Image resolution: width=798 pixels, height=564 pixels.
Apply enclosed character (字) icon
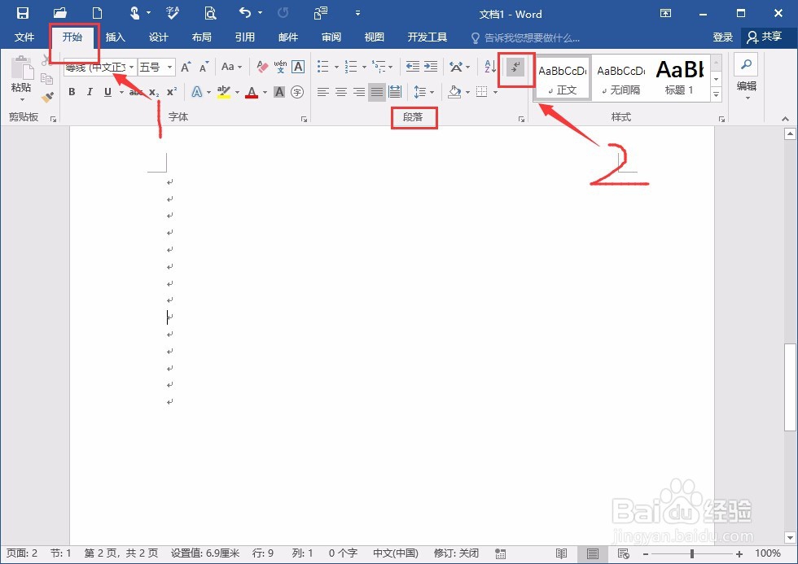[297, 92]
